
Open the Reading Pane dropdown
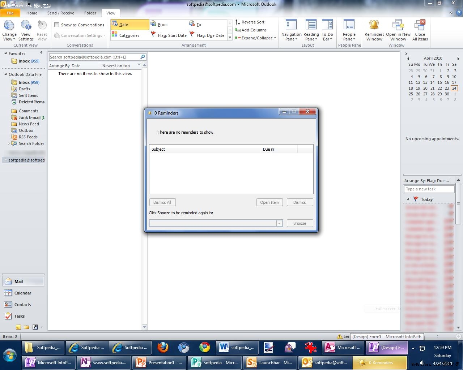click(x=311, y=36)
